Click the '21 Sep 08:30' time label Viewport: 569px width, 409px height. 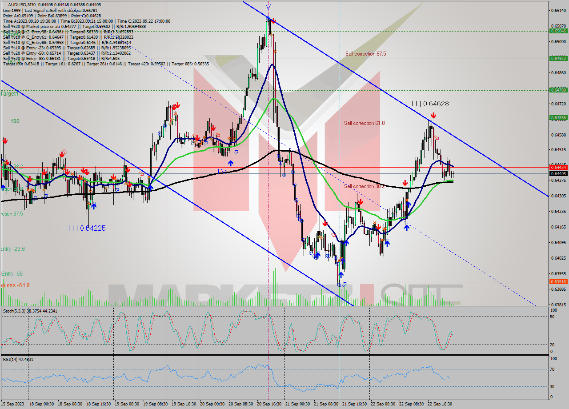(326, 404)
